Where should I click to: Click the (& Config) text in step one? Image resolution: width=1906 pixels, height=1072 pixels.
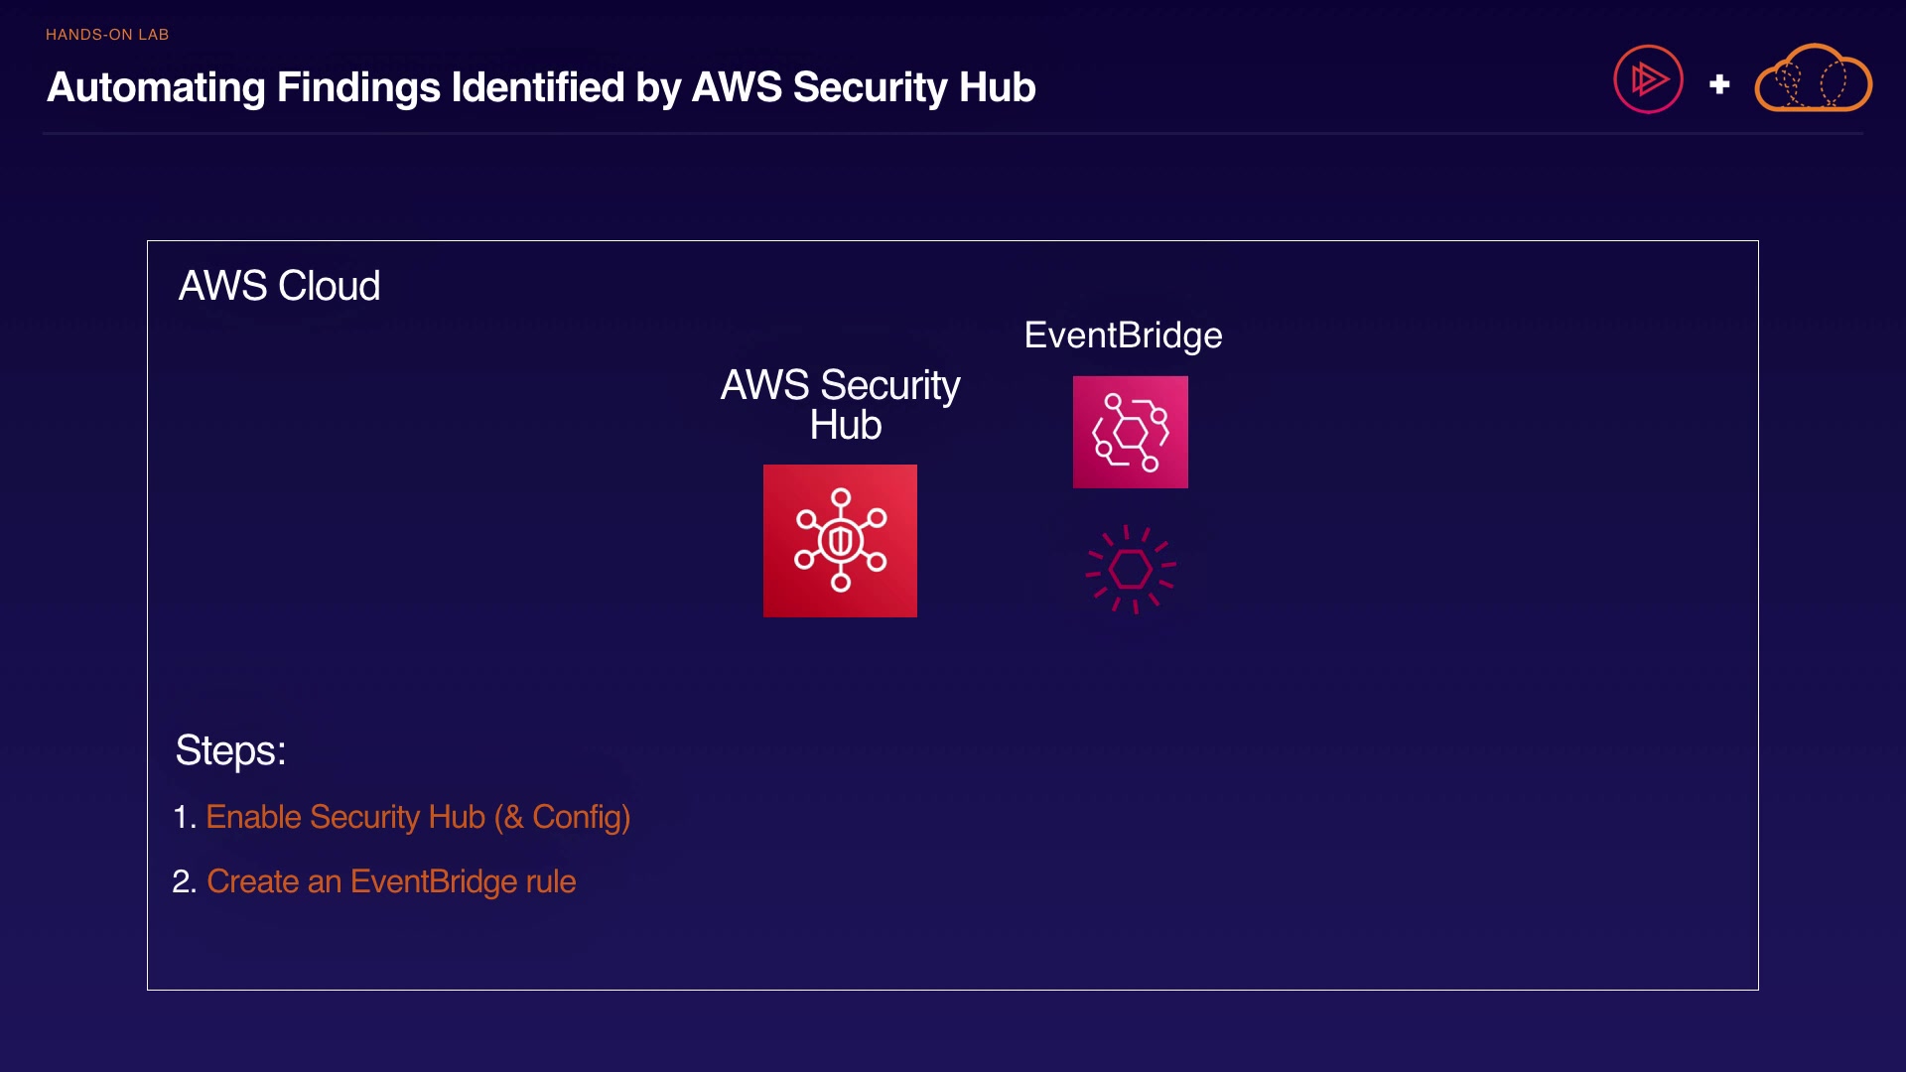tap(562, 817)
